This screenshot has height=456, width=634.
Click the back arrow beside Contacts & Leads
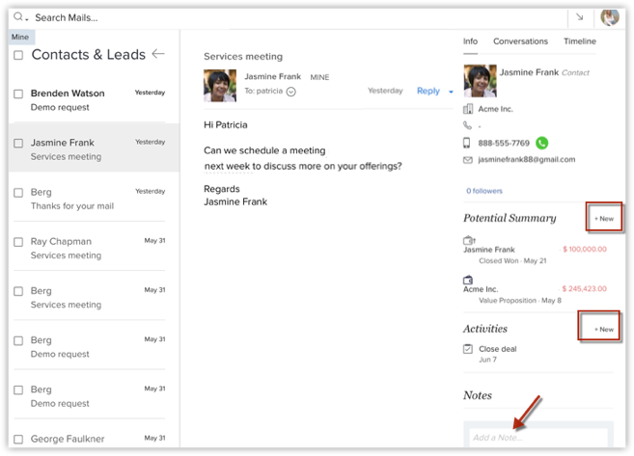pos(158,55)
